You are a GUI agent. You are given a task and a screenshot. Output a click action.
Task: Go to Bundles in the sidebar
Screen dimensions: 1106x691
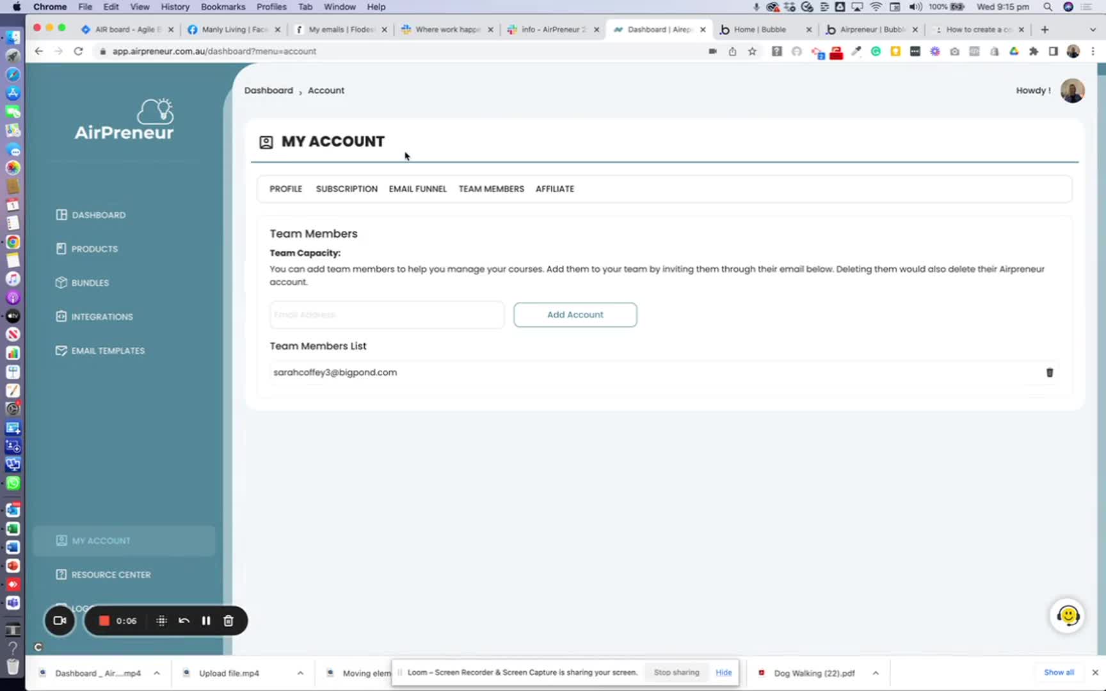83,283
